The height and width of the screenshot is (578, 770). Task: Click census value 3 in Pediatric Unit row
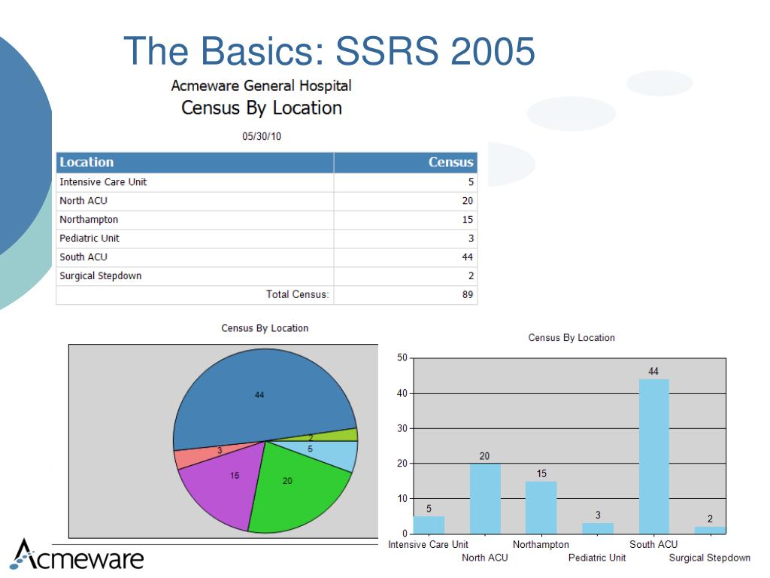(471, 239)
